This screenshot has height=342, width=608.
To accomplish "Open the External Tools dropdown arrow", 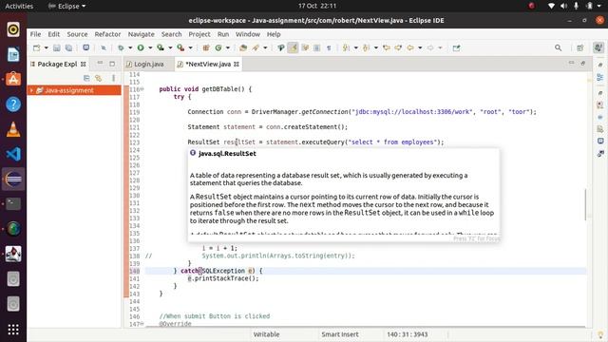I will coord(190,47).
